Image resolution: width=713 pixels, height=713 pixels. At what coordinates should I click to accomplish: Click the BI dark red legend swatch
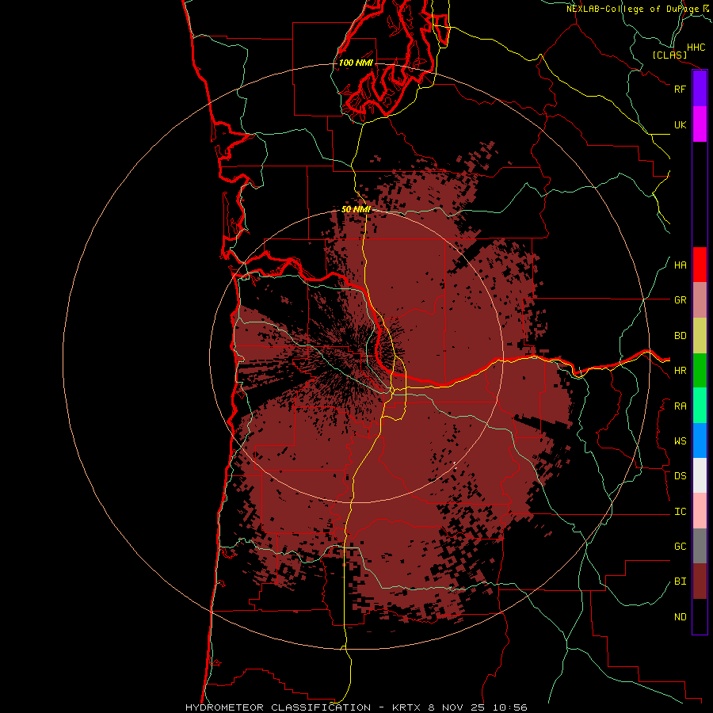click(700, 581)
